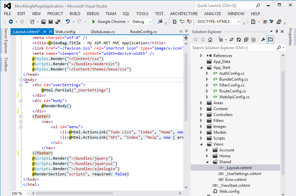Click the delete comment icon with red X
296x196 pixels.
click(189, 22)
